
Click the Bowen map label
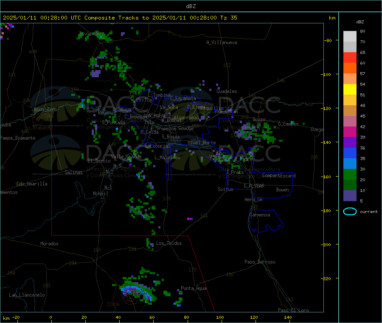coord(282,190)
